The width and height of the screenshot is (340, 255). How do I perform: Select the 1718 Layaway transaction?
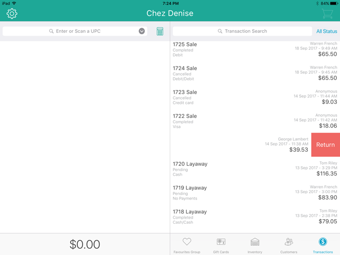pos(255,217)
